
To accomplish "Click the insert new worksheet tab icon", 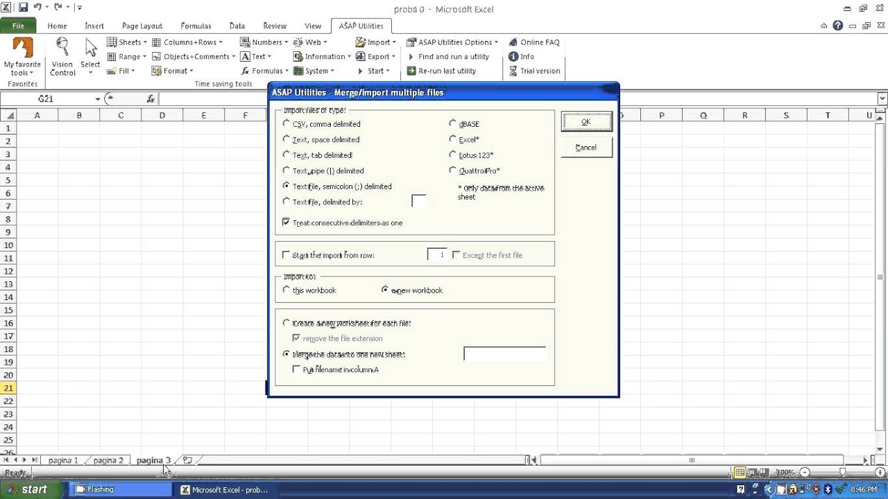I will [x=187, y=460].
